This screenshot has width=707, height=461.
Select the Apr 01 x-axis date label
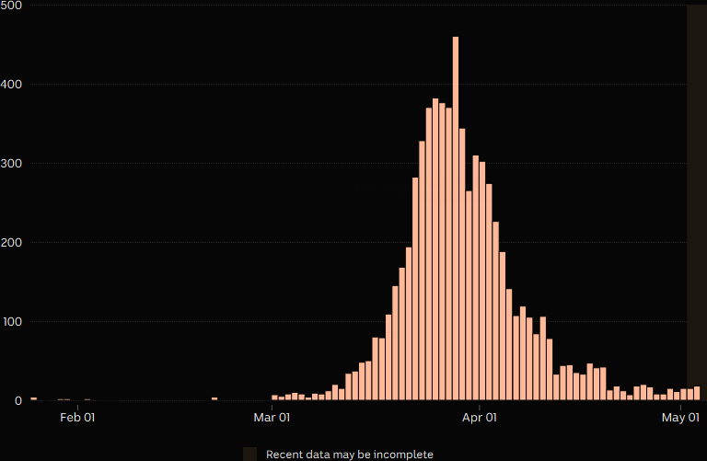coord(480,418)
